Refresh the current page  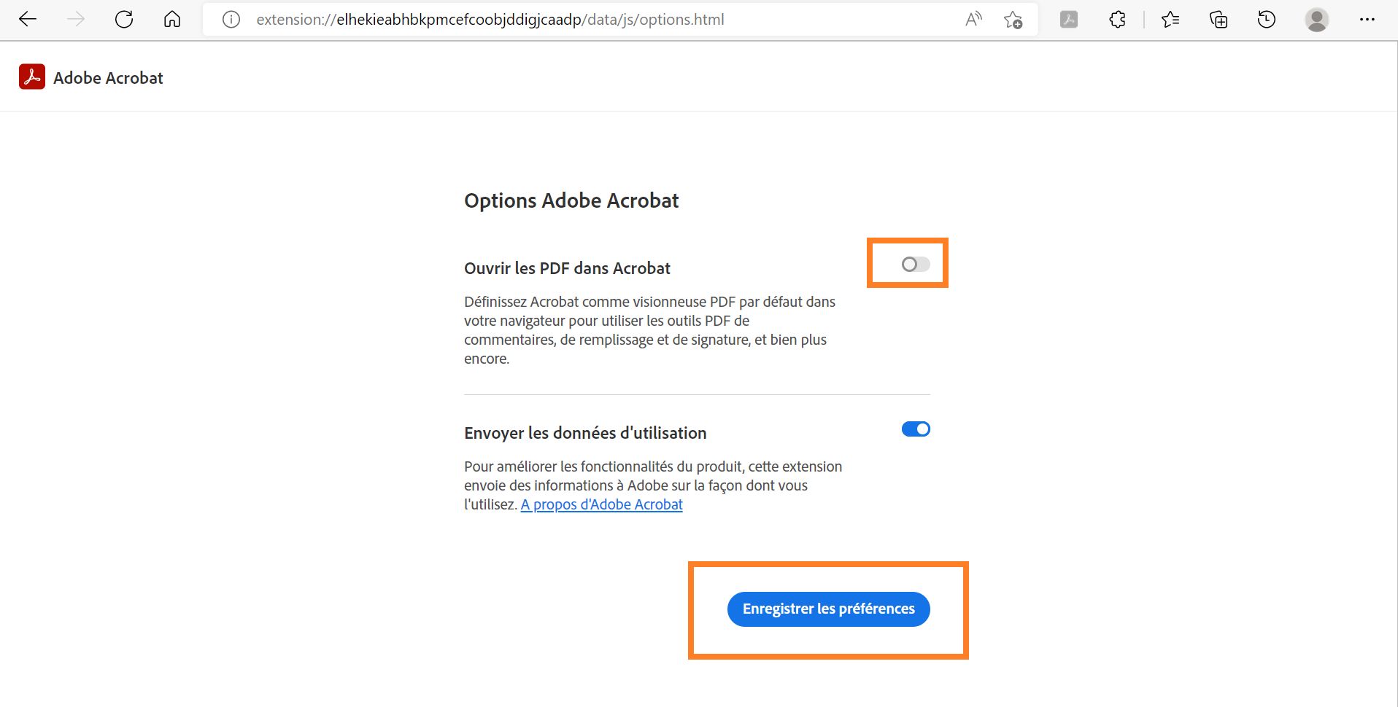tap(123, 19)
